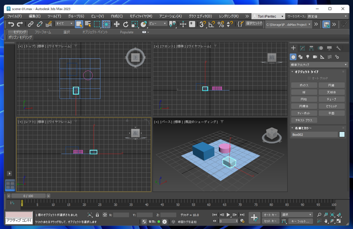This screenshot has width=353, height=229.
Task: Open the Tori iPentec account dropdown
Action: point(268,16)
